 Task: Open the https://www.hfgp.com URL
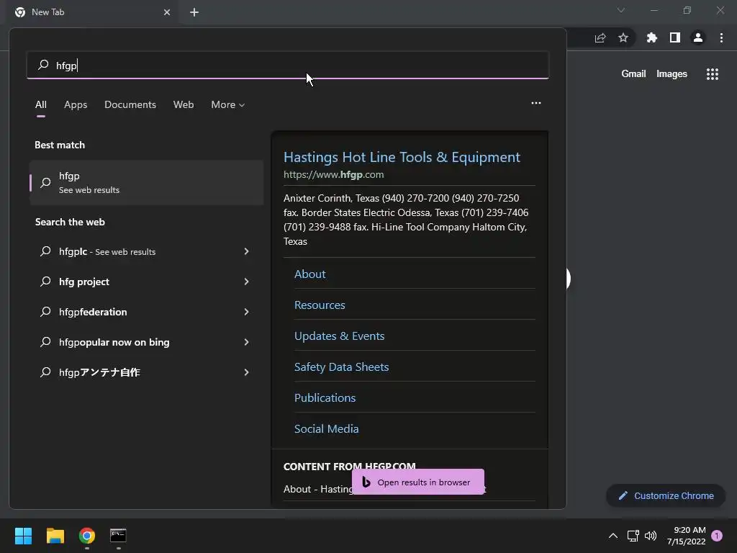pyautogui.click(x=334, y=174)
